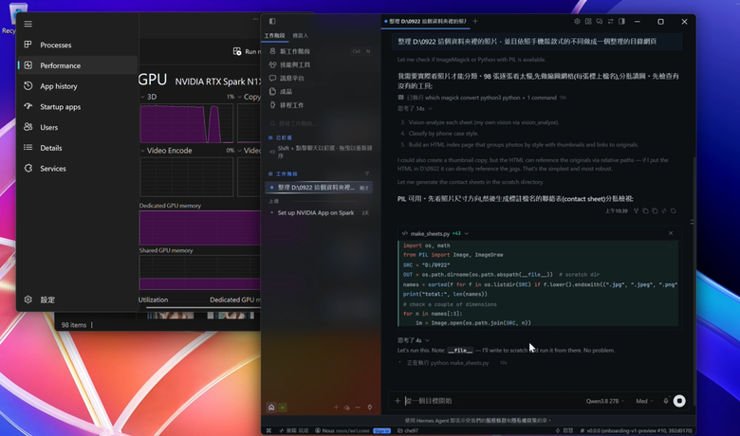Viewport: 740px width, 436px height.
Task: Click the minus icon at sidebar bottom
Action: pos(358,408)
